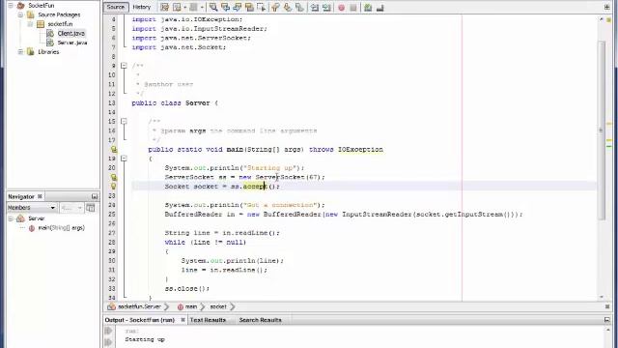
Task: Expand the Libraries node
Action: click(20, 51)
